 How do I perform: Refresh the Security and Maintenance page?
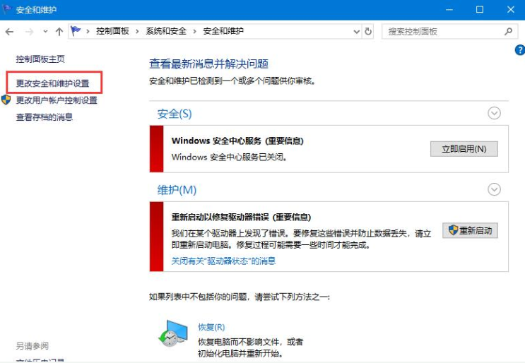[368, 32]
